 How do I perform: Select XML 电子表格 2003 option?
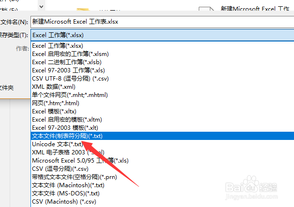click(x=162, y=152)
